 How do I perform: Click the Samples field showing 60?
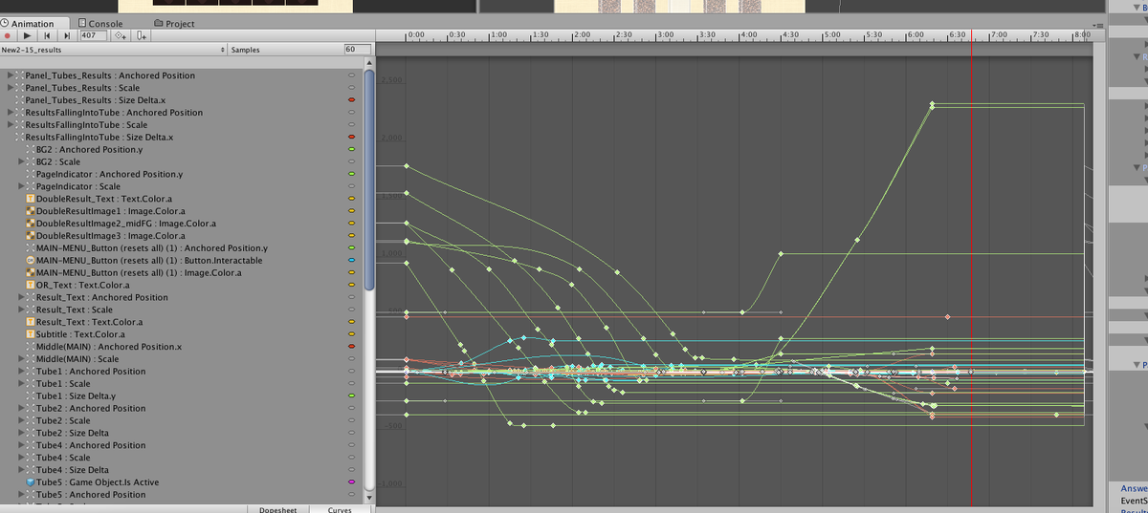pyautogui.click(x=357, y=49)
